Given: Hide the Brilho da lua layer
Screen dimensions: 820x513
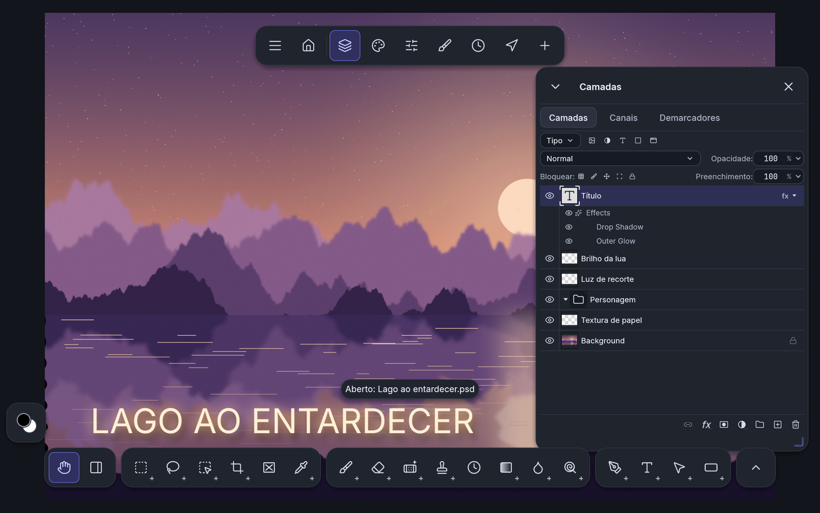Looking at the screenshot, I should tap(550, 258).
